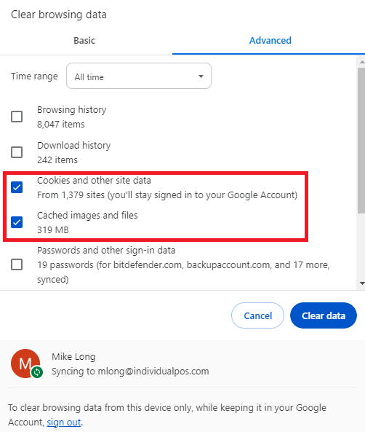The image size is (365, 432).
Task: Switch to the Basic tab
Action: tap(84, 41)
